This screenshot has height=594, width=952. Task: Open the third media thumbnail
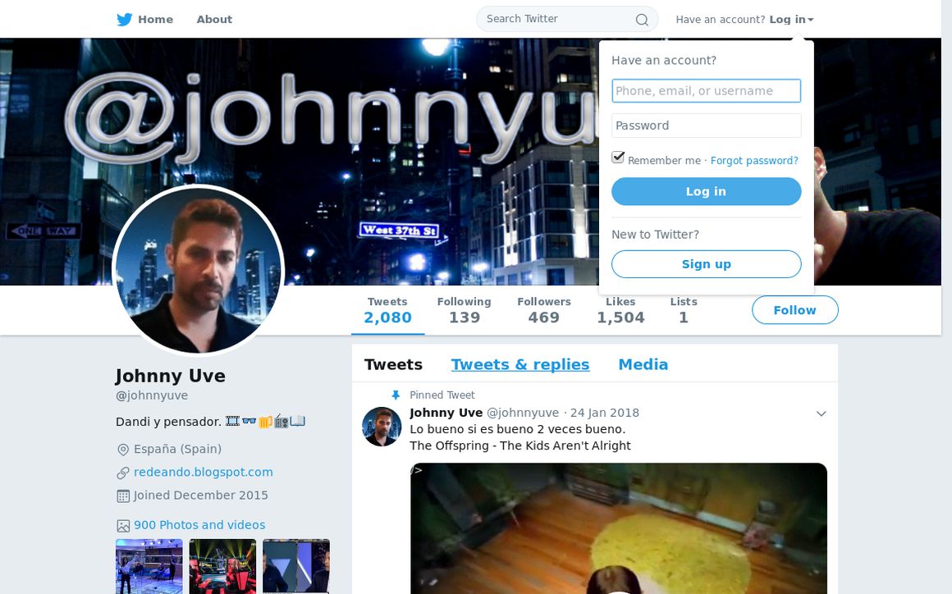(x=296, y=566)
